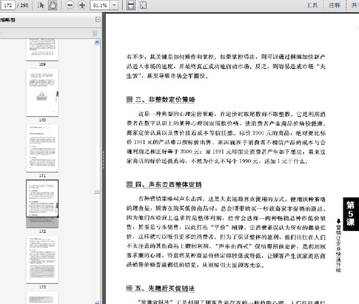Open page 170 thumbnail
Screen dimensions: 359x304
tap(42, 93)
